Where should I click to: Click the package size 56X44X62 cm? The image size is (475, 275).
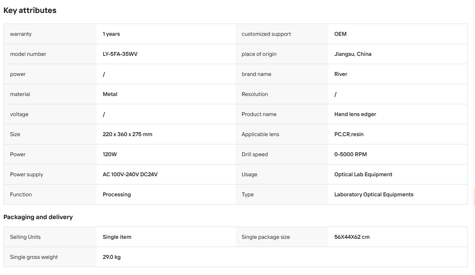[352, 237]
